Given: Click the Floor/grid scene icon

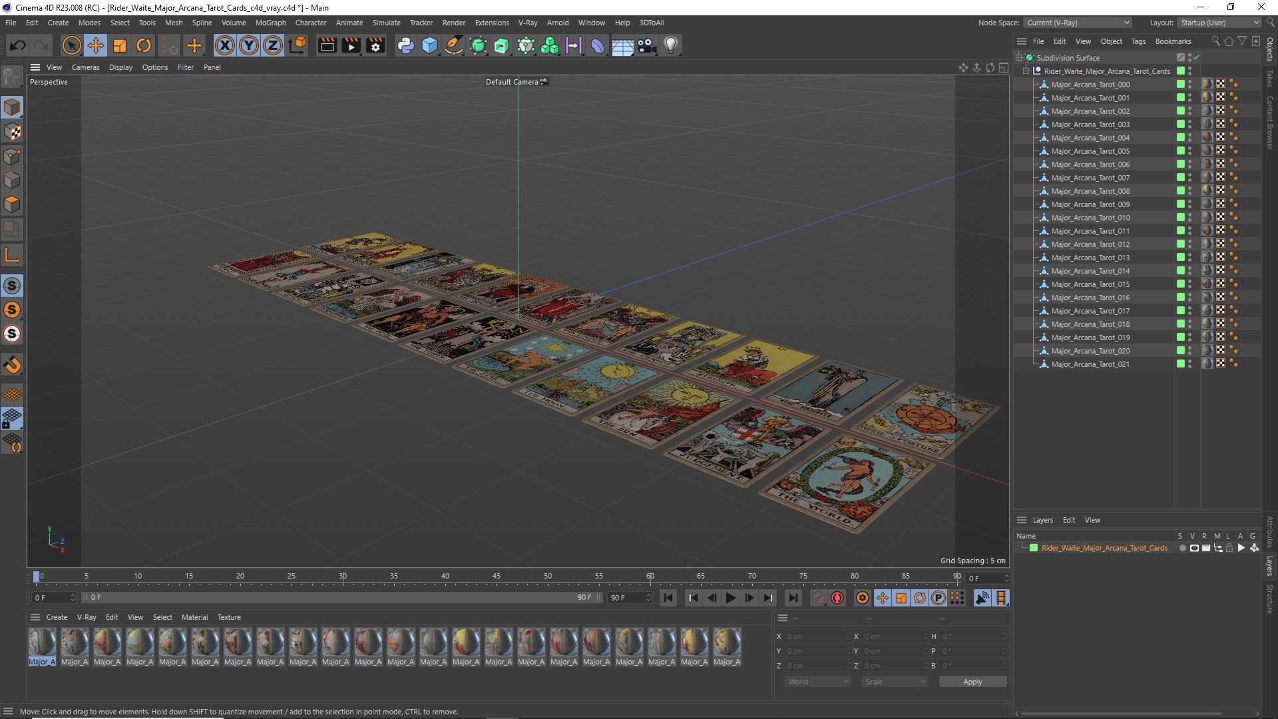Looking at the screenshot, I should (x=622, y=45).
